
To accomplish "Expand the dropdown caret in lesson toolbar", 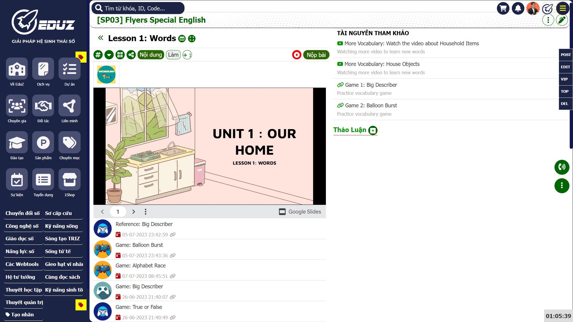I will (109, 55).
